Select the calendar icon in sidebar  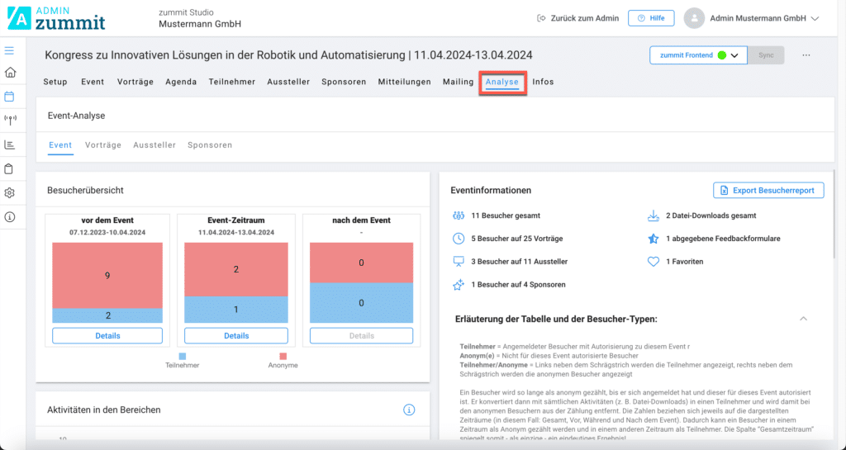point(10,97)
